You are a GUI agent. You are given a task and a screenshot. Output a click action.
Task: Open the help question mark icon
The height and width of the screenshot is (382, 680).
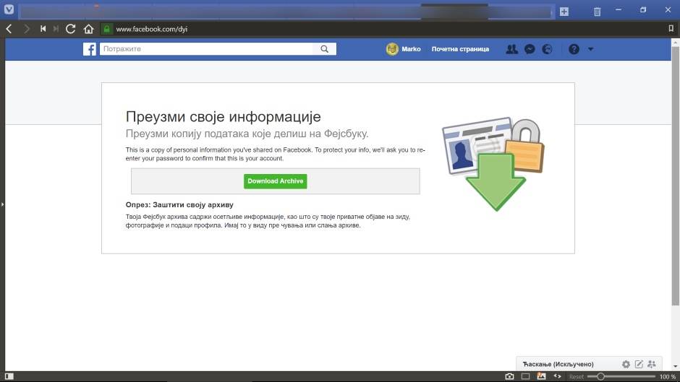tap(574, 49)
